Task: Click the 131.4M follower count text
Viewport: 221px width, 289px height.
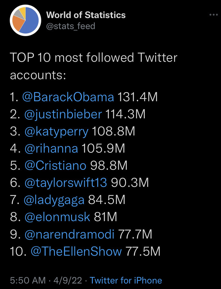Action: 137,97
